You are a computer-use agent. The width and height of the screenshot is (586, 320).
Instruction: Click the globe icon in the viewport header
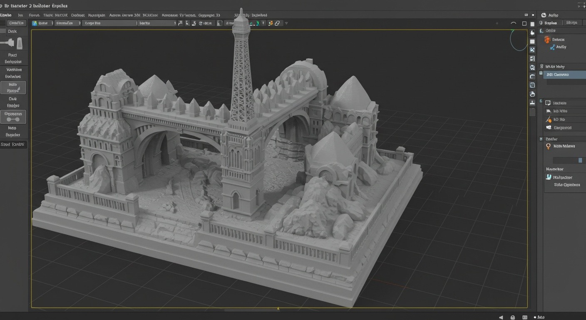[x=35, y=23]
